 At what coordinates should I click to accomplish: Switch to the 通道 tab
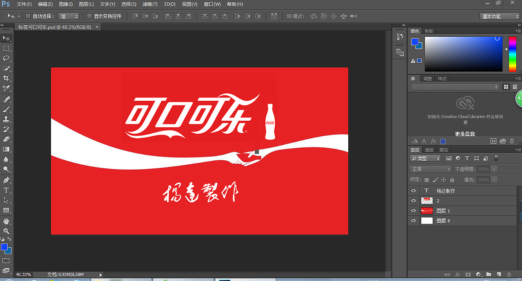click(x=429, y=150)
